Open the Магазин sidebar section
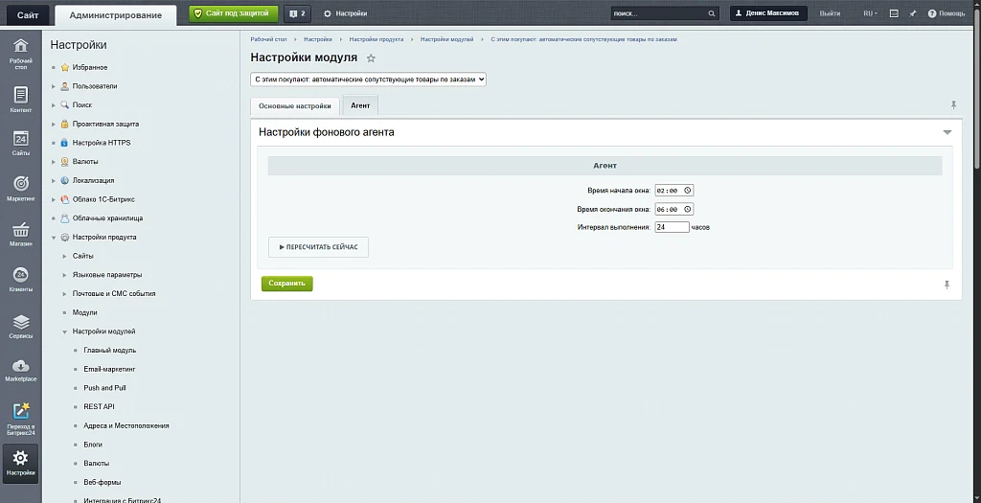Screen dimensions: 981x503 click(21, 234)
